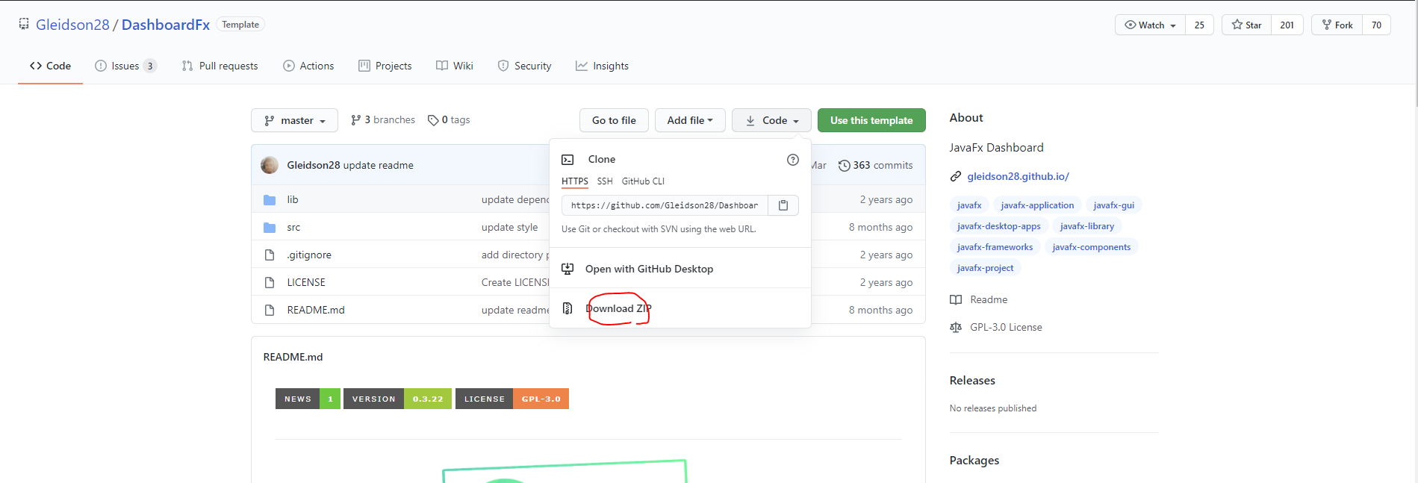The height and width of the screenshot is (483, 1418).
Task: Expand the Add file dropdown
Action: (690, 120)
